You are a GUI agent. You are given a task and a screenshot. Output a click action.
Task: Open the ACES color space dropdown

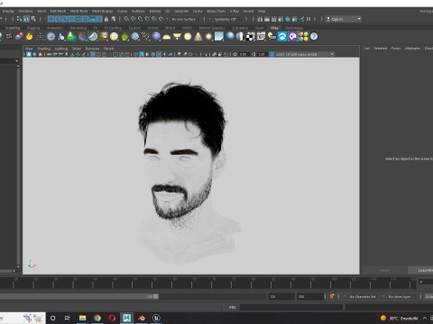pyautogui.click(x=305, y=54)
